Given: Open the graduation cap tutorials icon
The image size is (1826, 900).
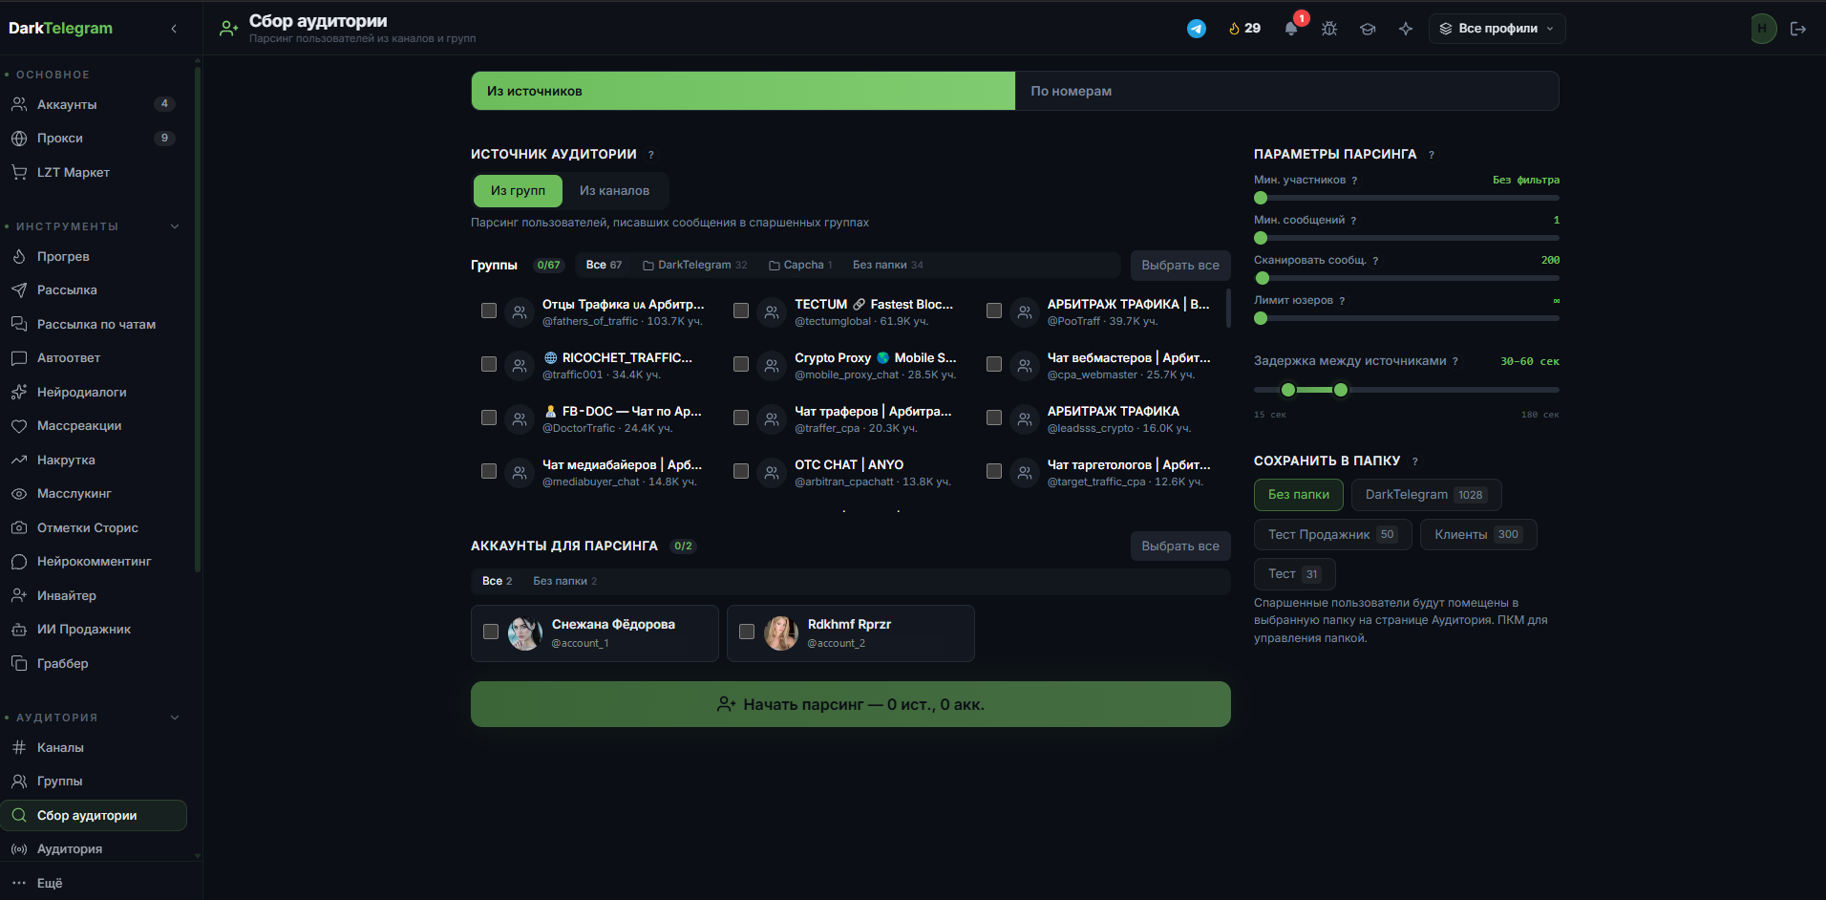Looking at the screenshot, I should pos(1368,29).
